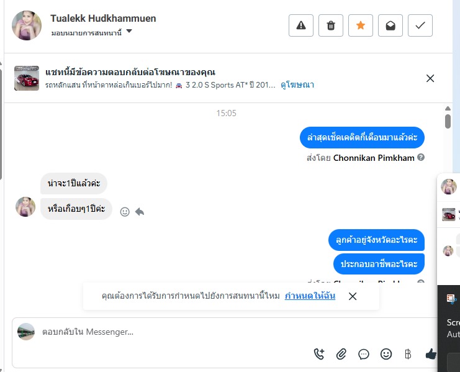Toggle the orange star follow-up marker
The height and width of the screenshot is (372, 460).
tap(361, 25)
